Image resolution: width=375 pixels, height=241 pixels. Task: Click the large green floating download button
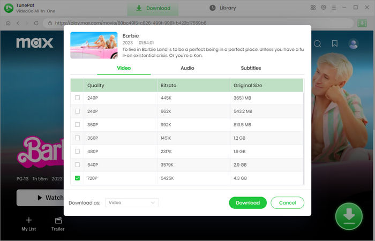tap(349, 216)
